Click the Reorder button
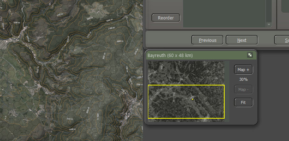This screenshot has width=289, height=141. pos(166,18)
